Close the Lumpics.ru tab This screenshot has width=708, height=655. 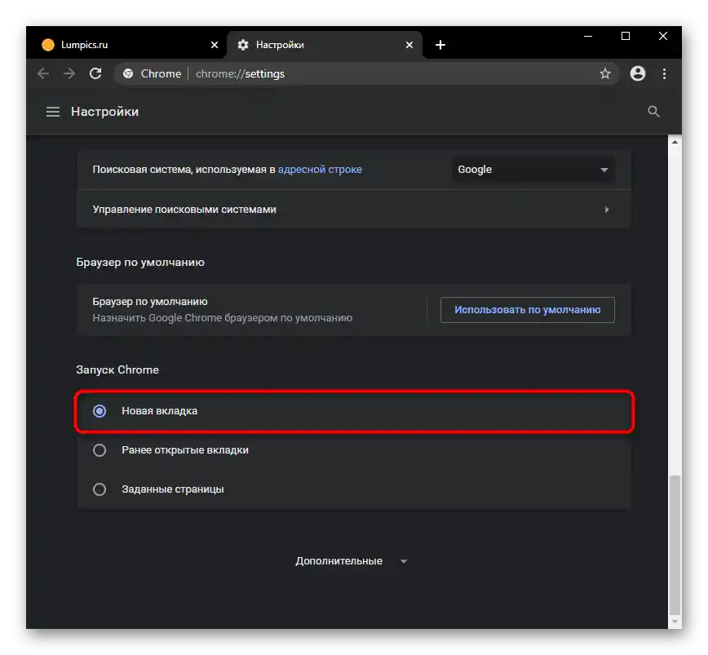(x=215, y=45)
